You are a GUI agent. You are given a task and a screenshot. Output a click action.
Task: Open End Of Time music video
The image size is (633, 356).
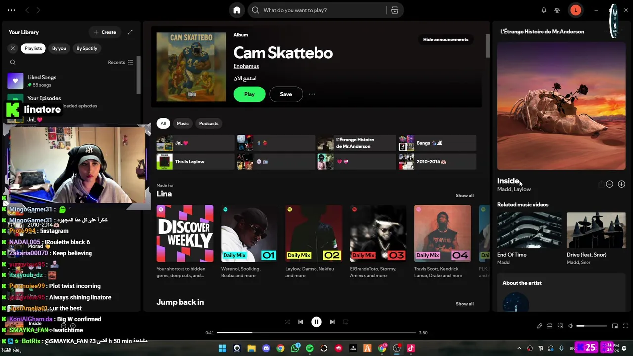[529, 238]
